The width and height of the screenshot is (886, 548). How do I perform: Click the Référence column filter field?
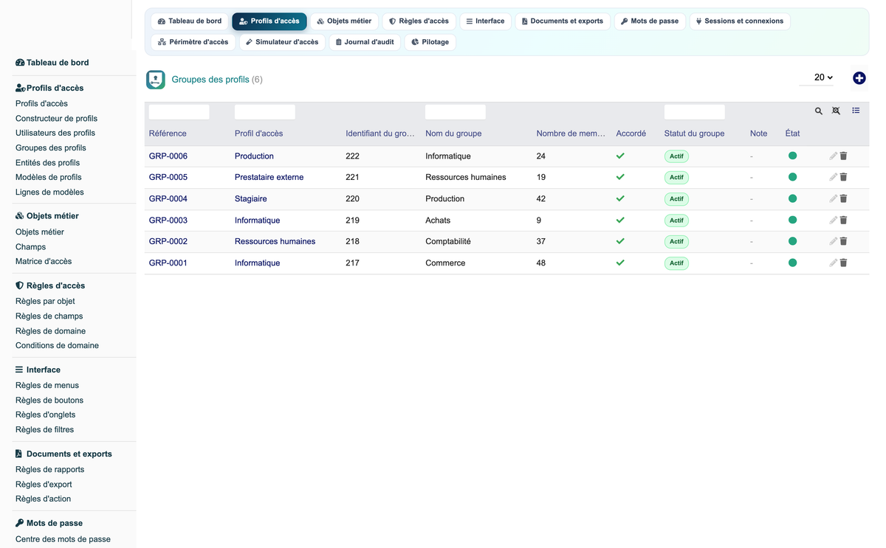179,112
